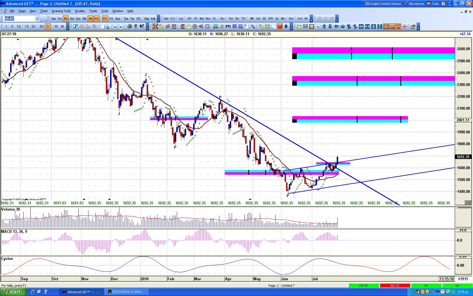
Task: Click the Windows start button
Action: click(14, 292)
